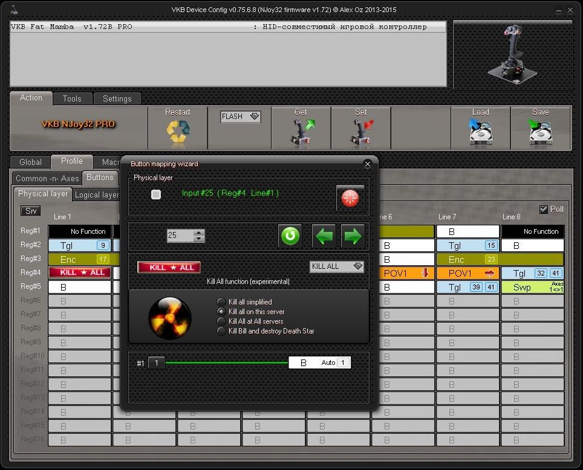
Task: Open the Profile tab
Action: pyautogui.click(x=72, y=161)
